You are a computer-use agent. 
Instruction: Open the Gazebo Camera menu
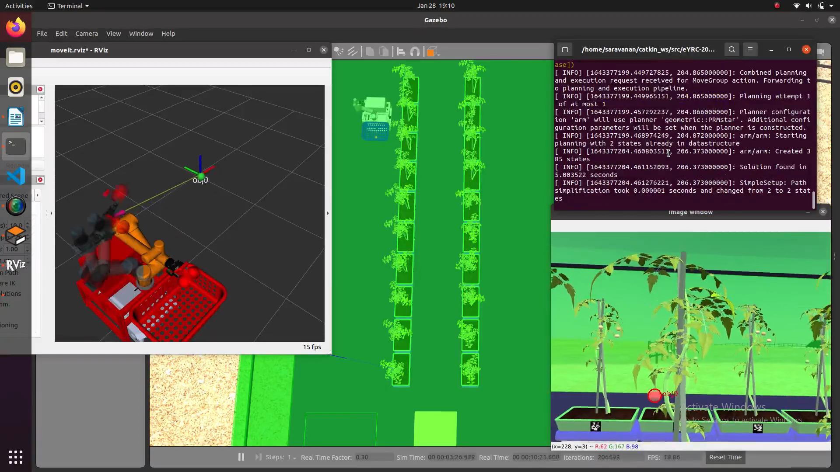(x=87, y=34)
